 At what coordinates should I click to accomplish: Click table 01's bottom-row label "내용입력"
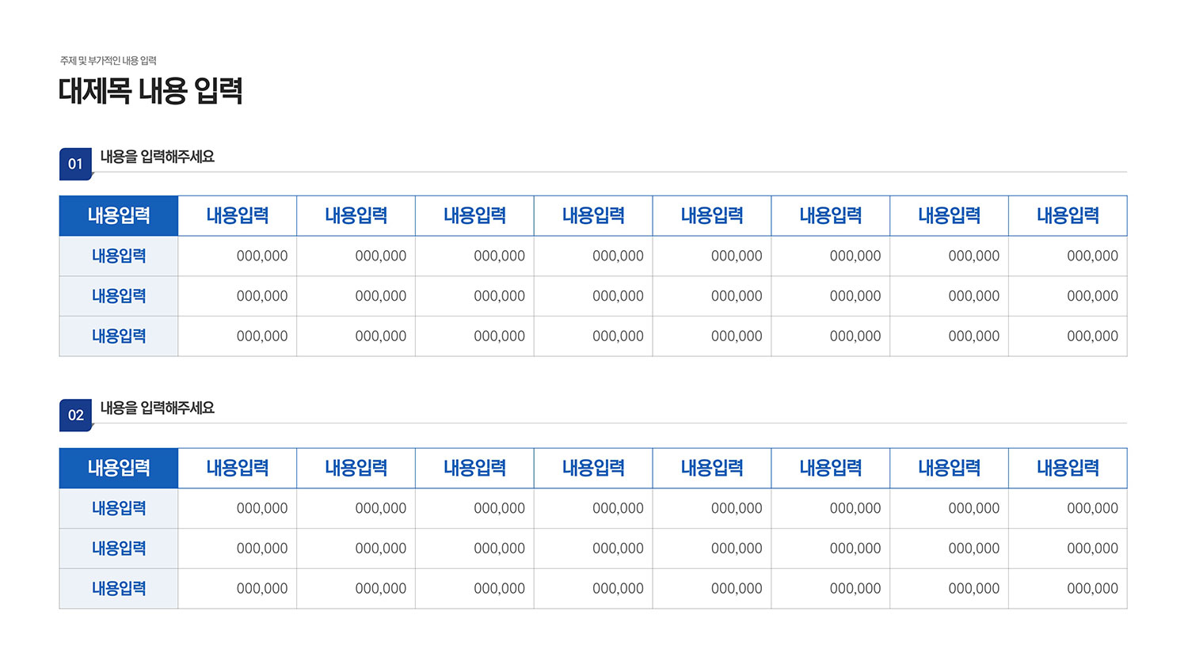(x=119, y=336)
